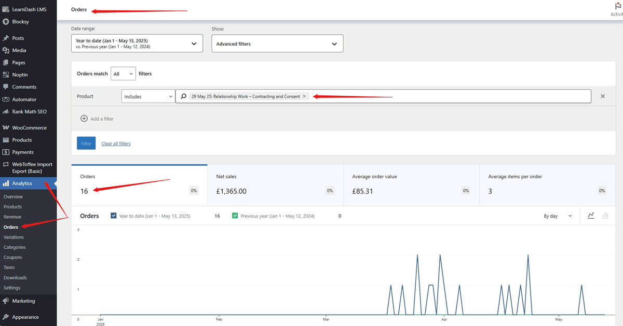Switch to bar chart view
623x326 pixels.
(x=605, y=216)
